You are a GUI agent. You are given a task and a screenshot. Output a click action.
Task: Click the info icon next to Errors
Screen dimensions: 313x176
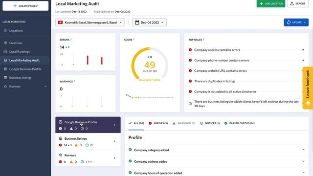pos(71,40)
